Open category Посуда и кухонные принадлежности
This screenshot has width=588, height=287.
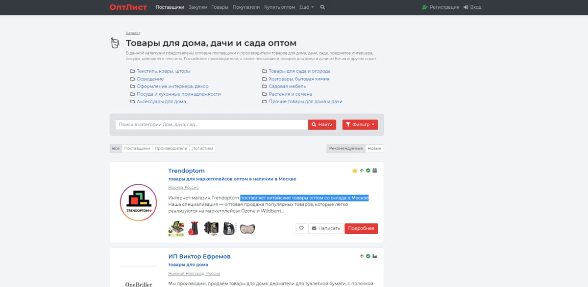[x=179, y=94]
